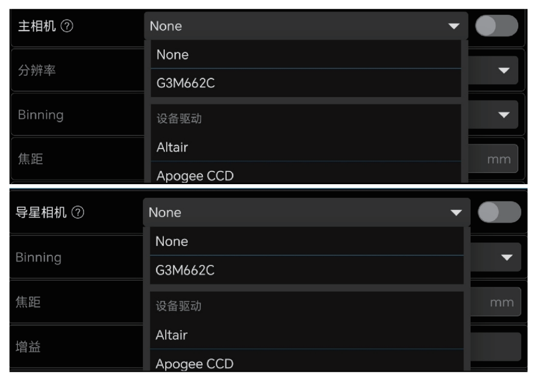
Task: Pick Altair driver in guide camera list
Action: 306,335
